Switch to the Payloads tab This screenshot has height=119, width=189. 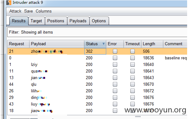78,21
